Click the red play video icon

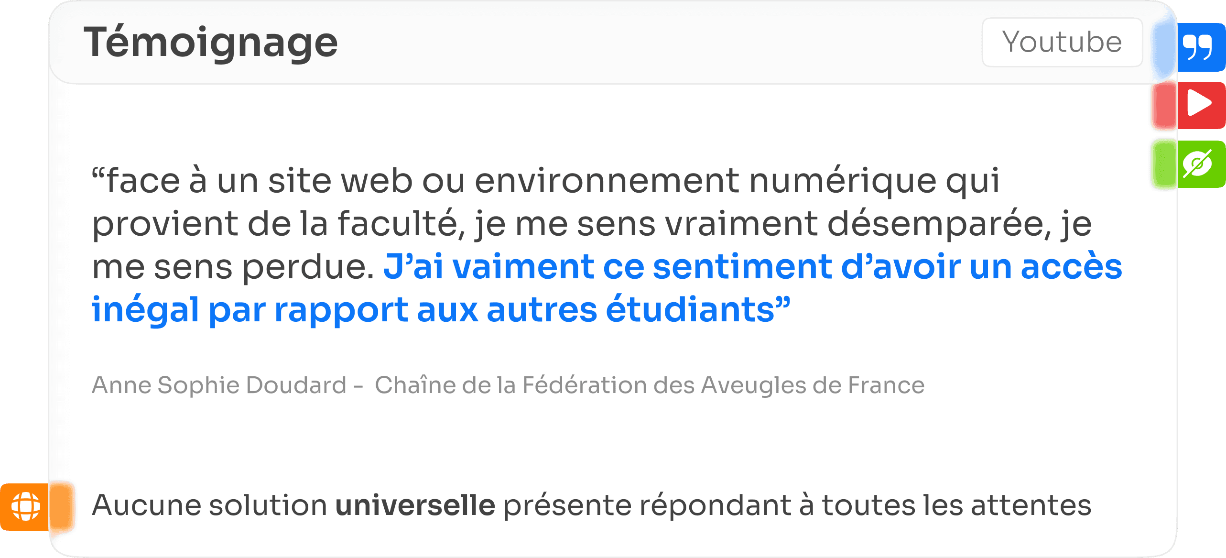coord(1201,104)
